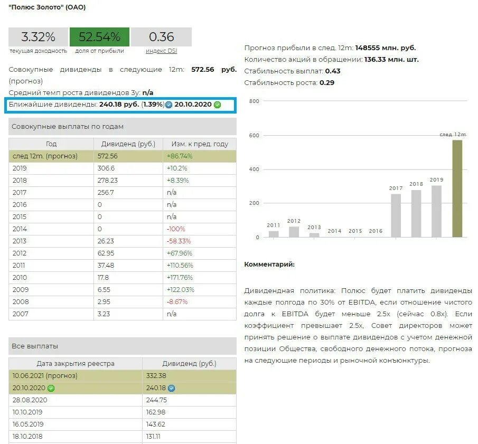Click the 'Дата закрытия реестра' column header
This screenshot has height=444, width=478.
click(76, 364)
